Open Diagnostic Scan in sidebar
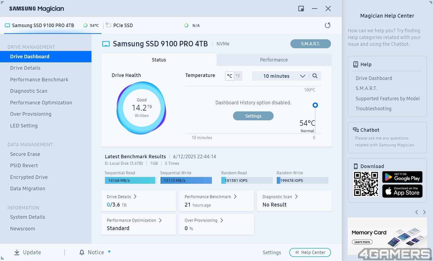The width and height of the screenshot is (433, 261). click(46, 91)
